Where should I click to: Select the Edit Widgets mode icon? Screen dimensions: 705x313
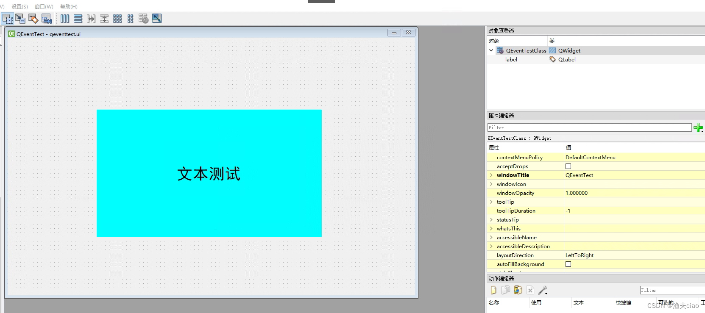(8, 19)
